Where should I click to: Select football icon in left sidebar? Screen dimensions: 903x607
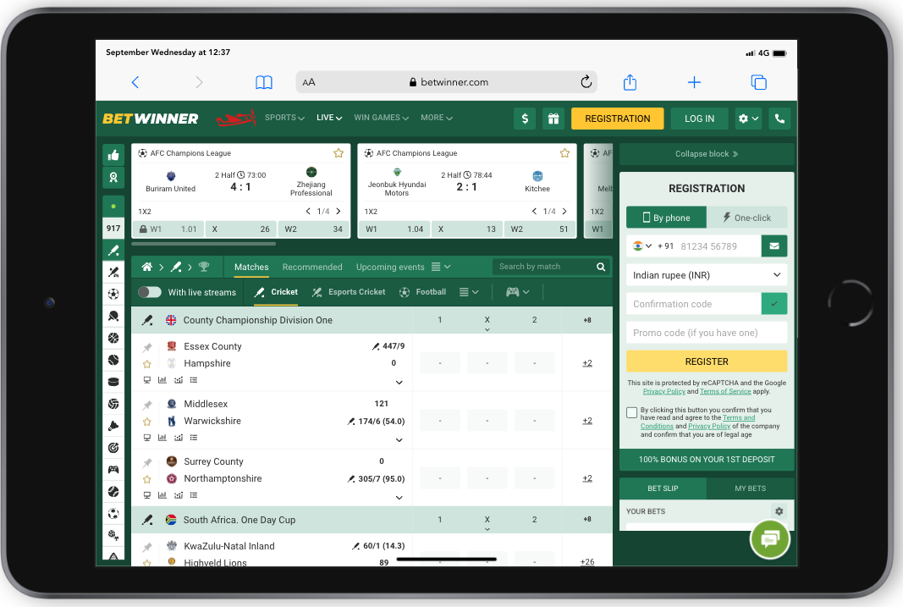coord(113,295)
